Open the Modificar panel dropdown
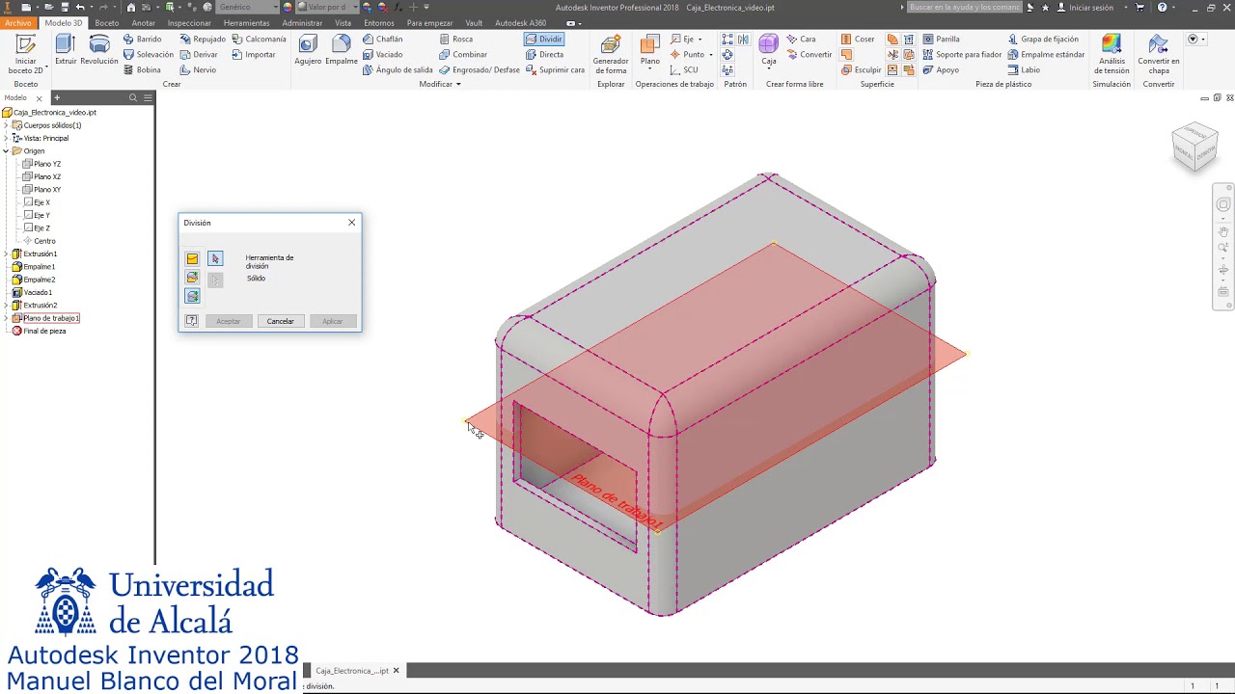The image size is (1235, 694). (x=440, y=84)
